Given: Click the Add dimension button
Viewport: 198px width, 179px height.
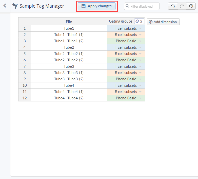Looking at the screenshot, I should click(163, 22).
